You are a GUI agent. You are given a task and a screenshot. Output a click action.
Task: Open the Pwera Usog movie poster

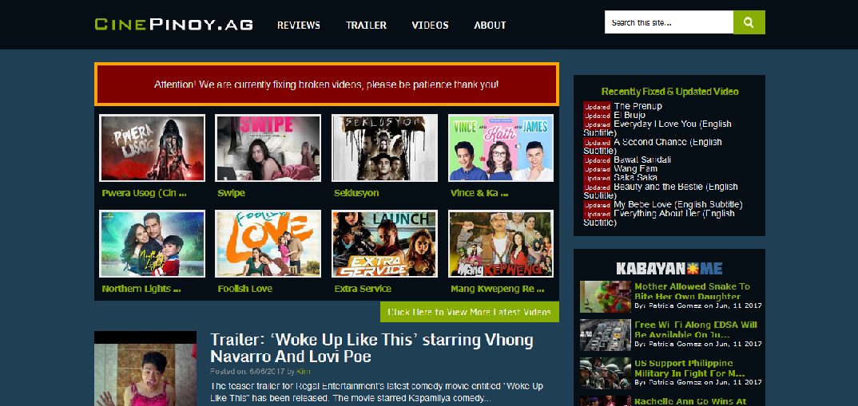[152, 148]
